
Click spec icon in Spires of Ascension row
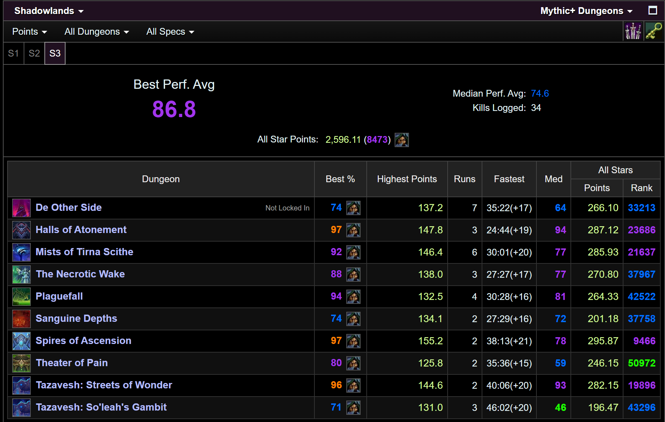click(x=353, y=341)
